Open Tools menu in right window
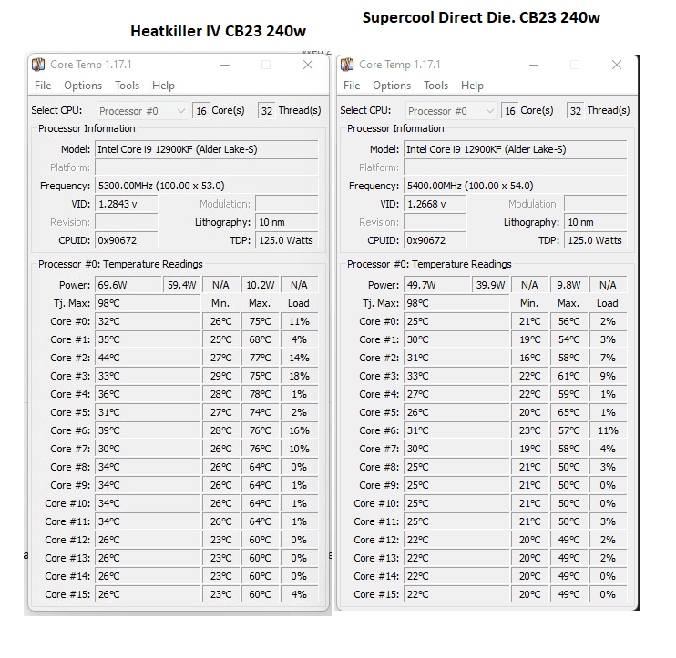676x658 pixels. click(x=436, y=86)
